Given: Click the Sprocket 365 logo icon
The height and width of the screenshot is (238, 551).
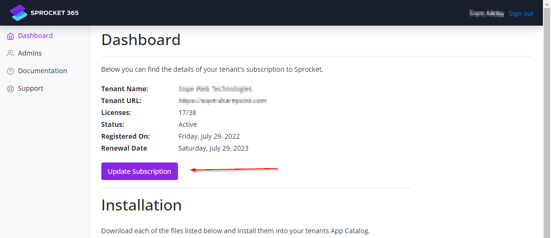Looking at the screenshot, I should tap(19, 13).
